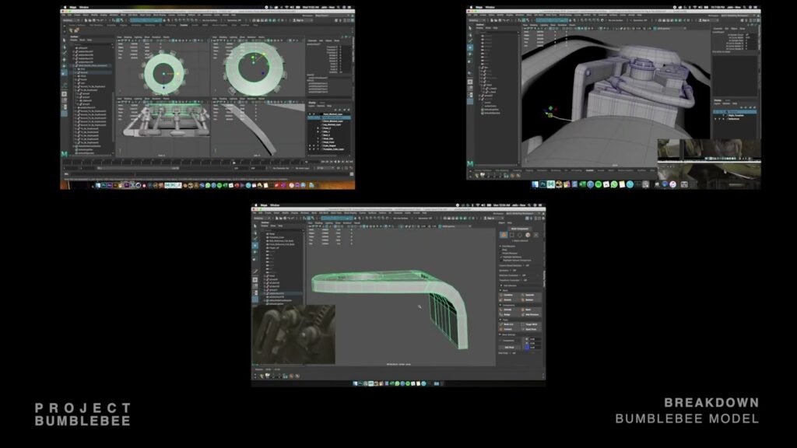Pick Face selection mode icon in Modeling Toolkit

coord(528,235)
